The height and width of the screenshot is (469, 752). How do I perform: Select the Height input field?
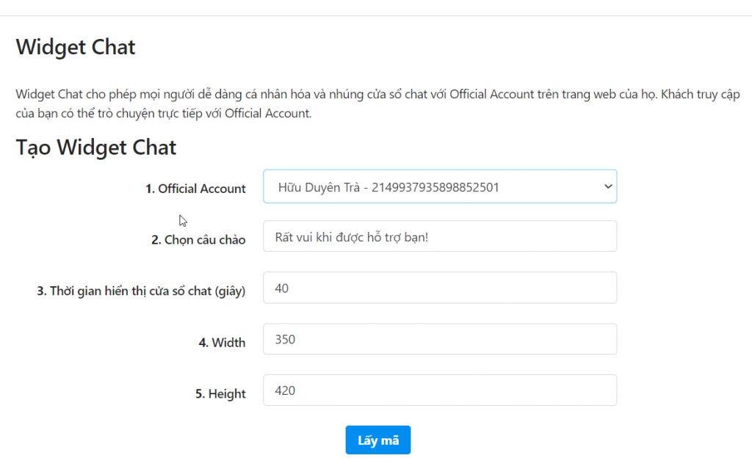tap(440, 390)
